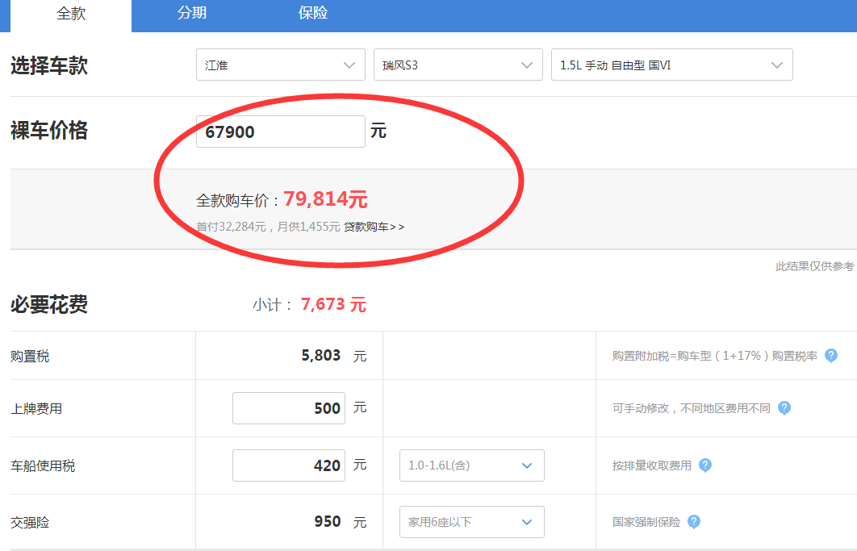Click the 贷款购车>> link
857x551 pixels.
[374, 227]
